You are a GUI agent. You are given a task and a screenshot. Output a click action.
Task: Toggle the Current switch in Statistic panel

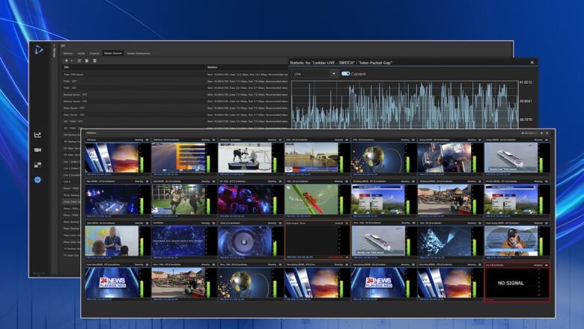[346, 73]
